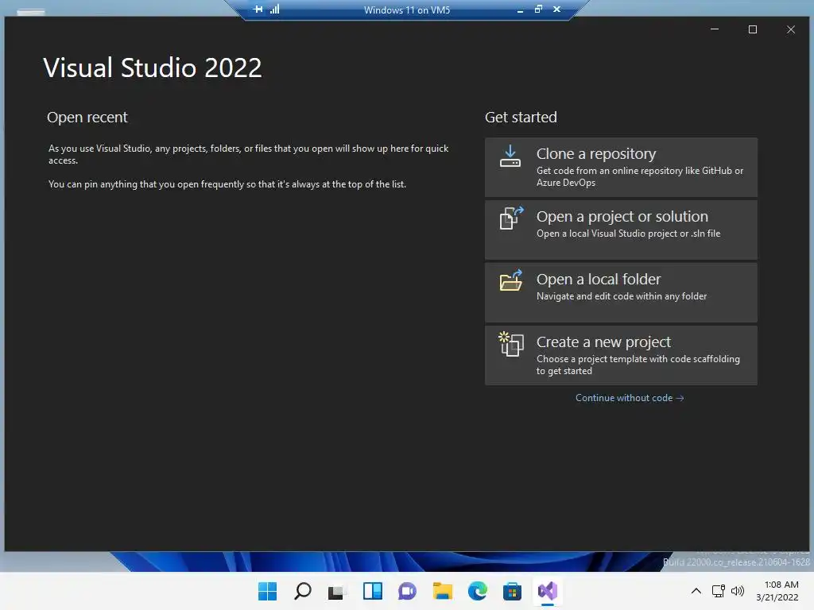Minimize the Windows 11 on VM5 session

pyautogui.click(x=520, y=10)
